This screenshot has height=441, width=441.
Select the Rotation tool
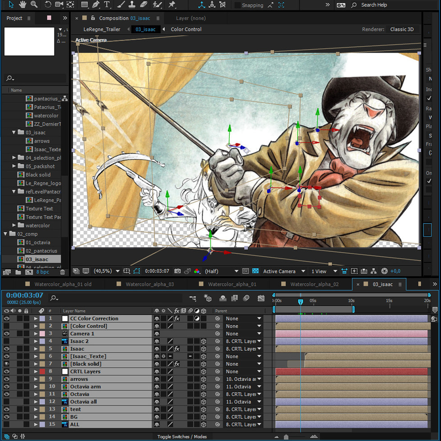[48, 5]
